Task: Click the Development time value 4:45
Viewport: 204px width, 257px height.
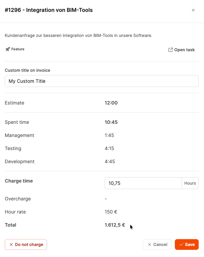Action: coord(110,161)
